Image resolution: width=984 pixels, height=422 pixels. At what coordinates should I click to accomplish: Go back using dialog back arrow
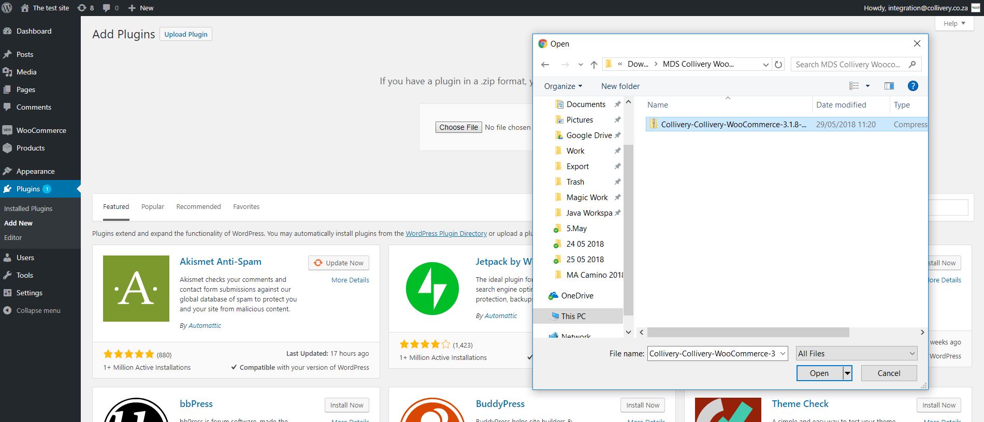point(545,65)
